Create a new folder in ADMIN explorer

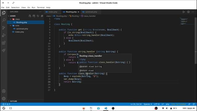(34, 16)
